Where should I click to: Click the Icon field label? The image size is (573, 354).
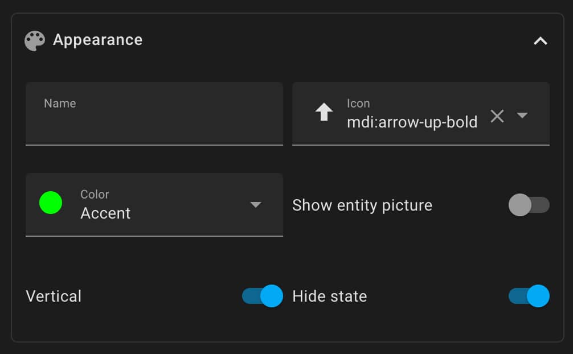(x=358, y=104)
